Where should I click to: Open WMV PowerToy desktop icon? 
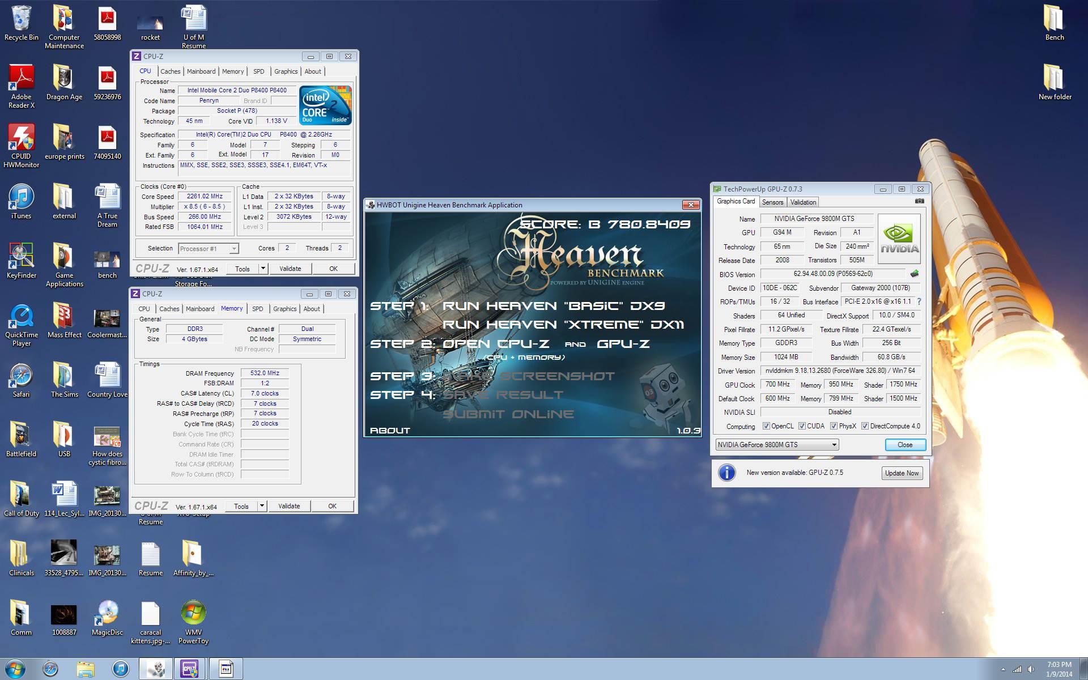click(193, 622)
